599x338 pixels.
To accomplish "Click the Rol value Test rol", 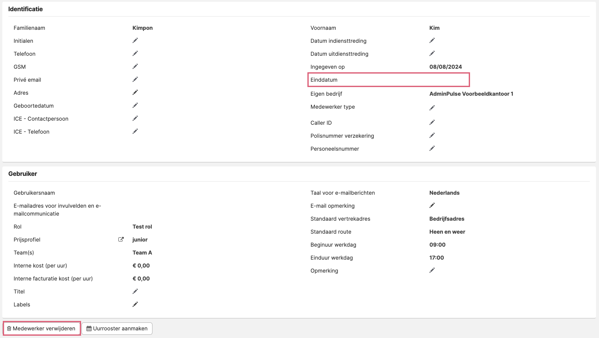I will pyautogui.click(x=142, y=227).
